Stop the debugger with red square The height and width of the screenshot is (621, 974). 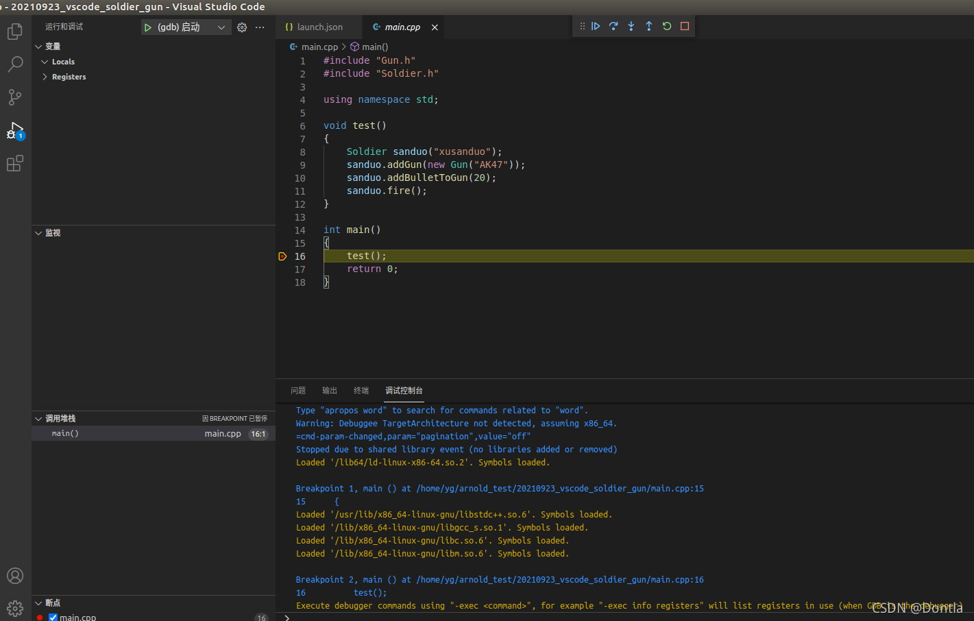click(685, 26)
